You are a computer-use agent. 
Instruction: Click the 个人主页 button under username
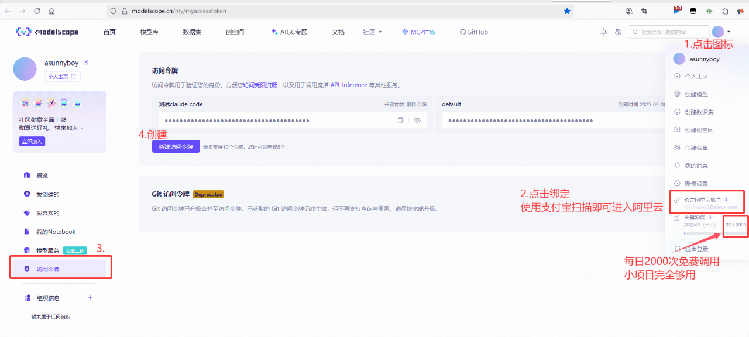pos(62,77)
